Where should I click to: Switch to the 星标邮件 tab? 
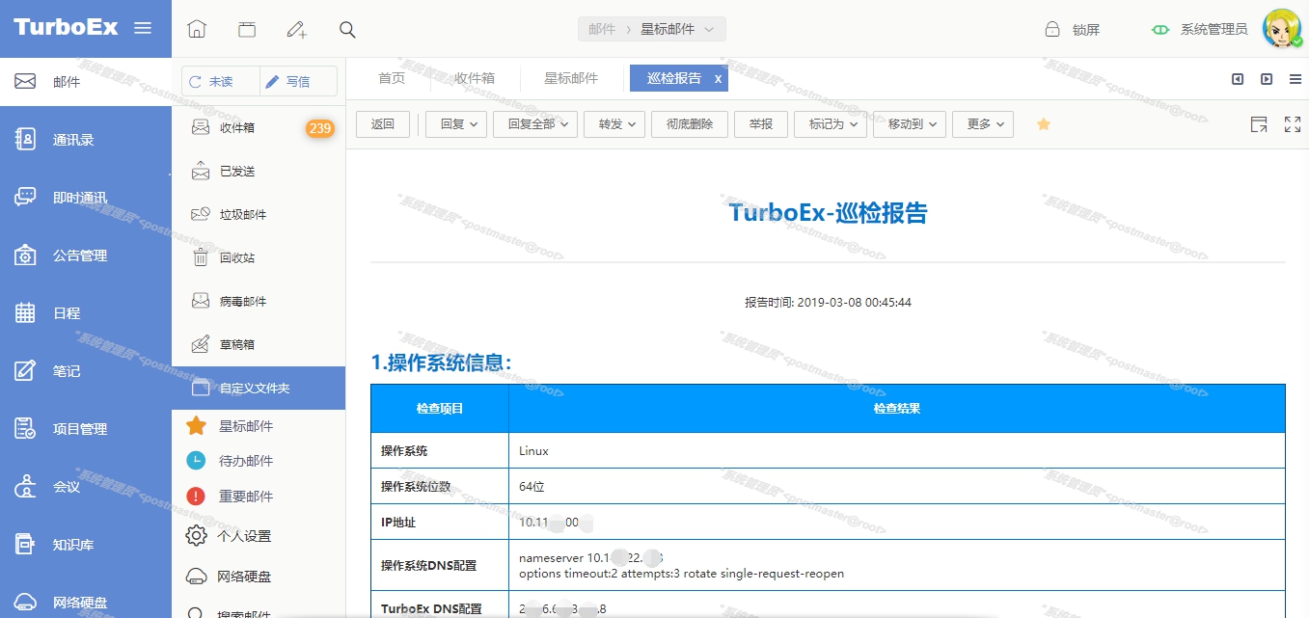tap(571, 78)
